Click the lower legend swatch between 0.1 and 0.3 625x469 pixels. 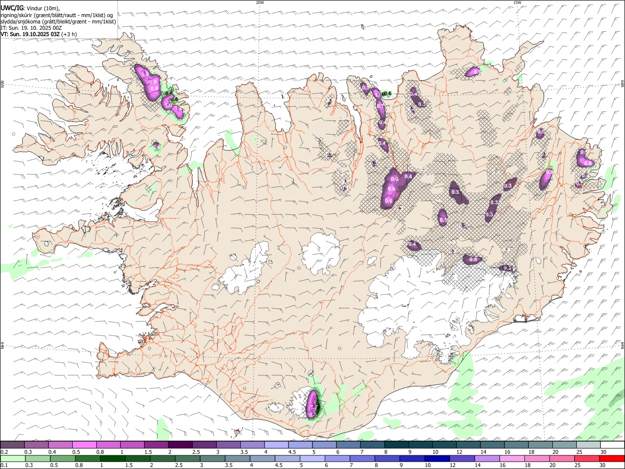14,459
